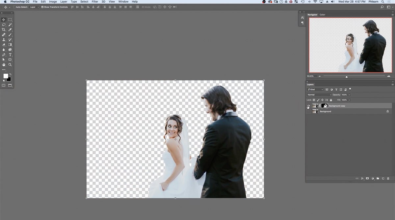Open the Filter menu
This screenshot has height=220, width=395.
[95, 2]
